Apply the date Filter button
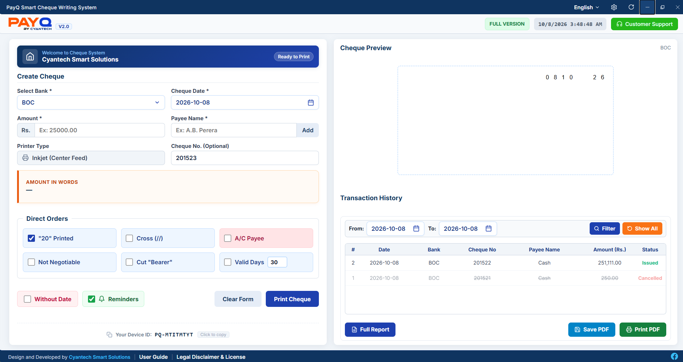The width and height of the screenshot is (683, 362). point(605,229)
